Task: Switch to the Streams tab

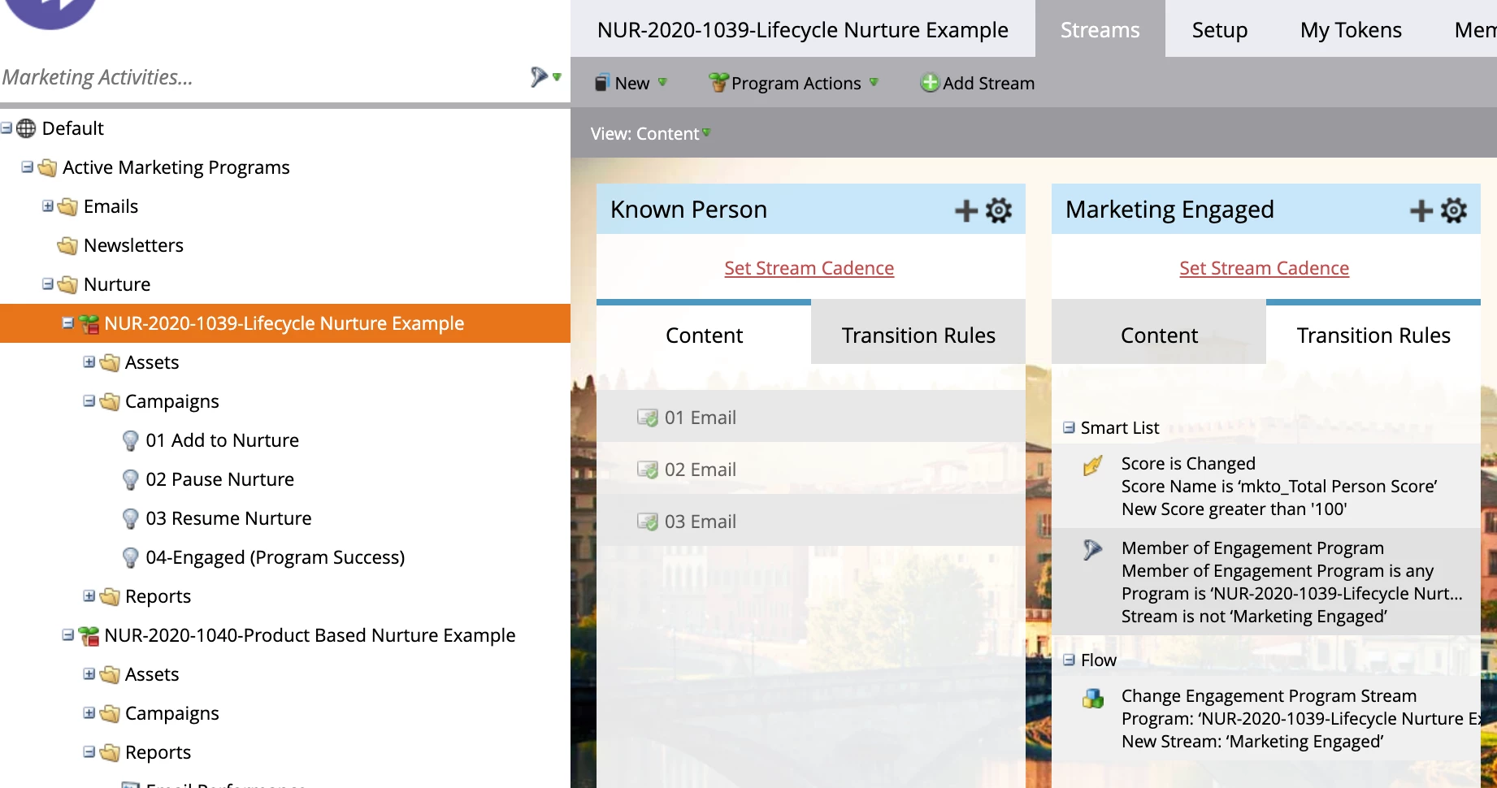Action: tap(1100, 29)
